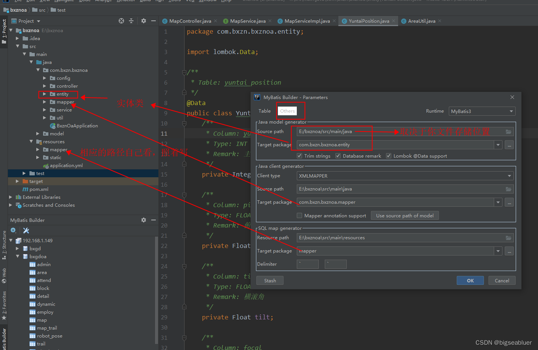Screen dimensions: 538x350
Task: Click ellipsis button beside com.bxzn.bxznoa.entity package
Action: [509, 145]
